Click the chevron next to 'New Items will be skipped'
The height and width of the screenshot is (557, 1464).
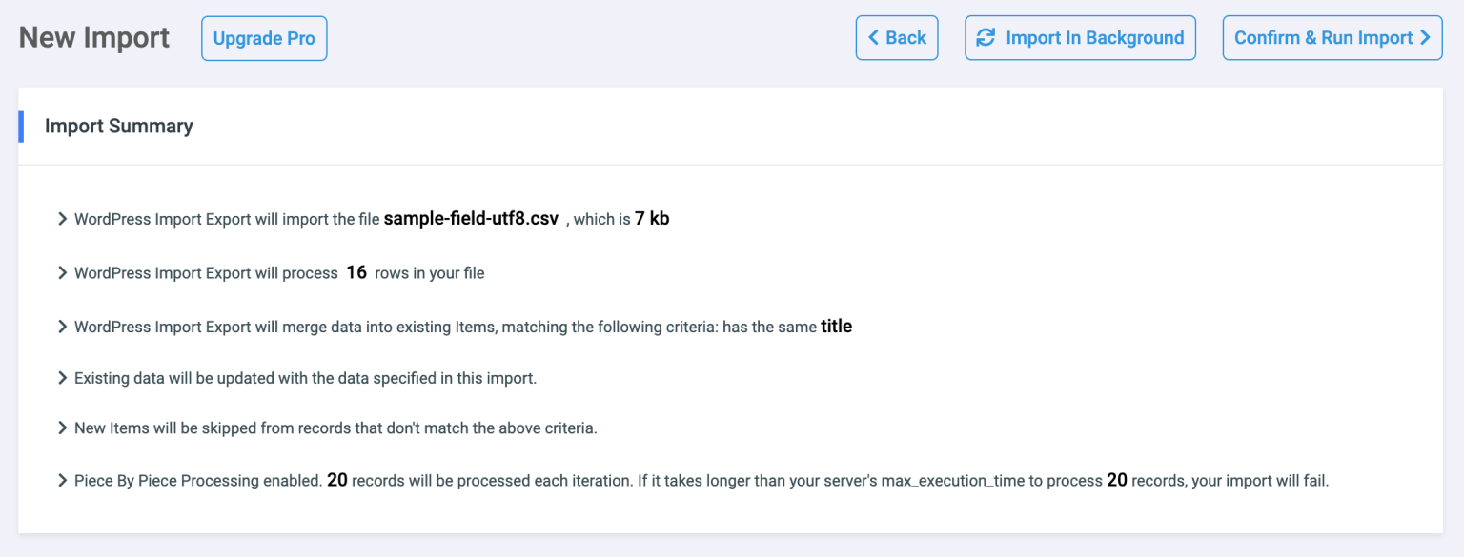[63, 428]
